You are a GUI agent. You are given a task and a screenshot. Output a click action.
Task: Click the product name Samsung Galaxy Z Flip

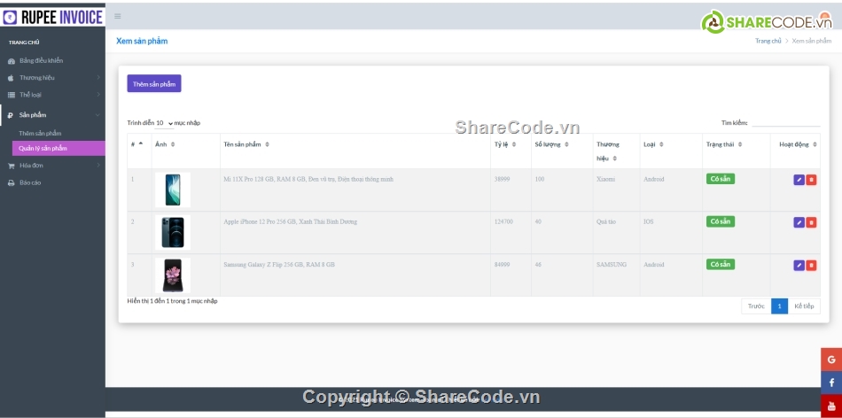coord(279,265)
